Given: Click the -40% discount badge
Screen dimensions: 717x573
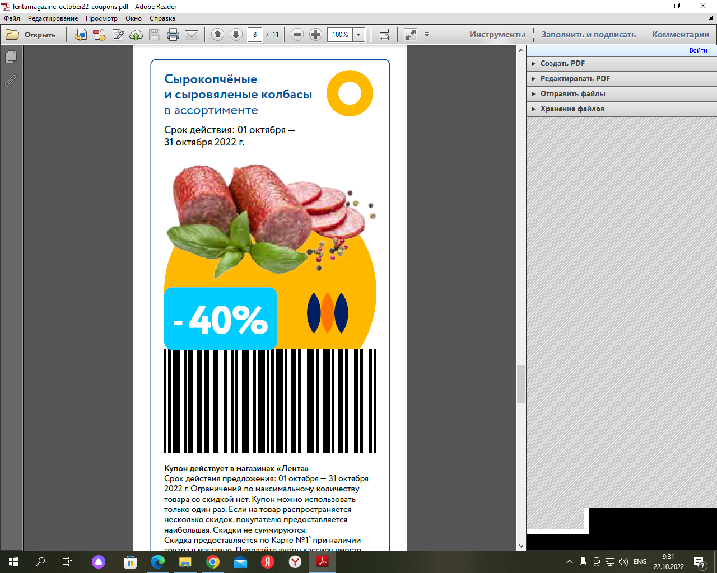Looking at the screenshot, I should click(221, 319).
